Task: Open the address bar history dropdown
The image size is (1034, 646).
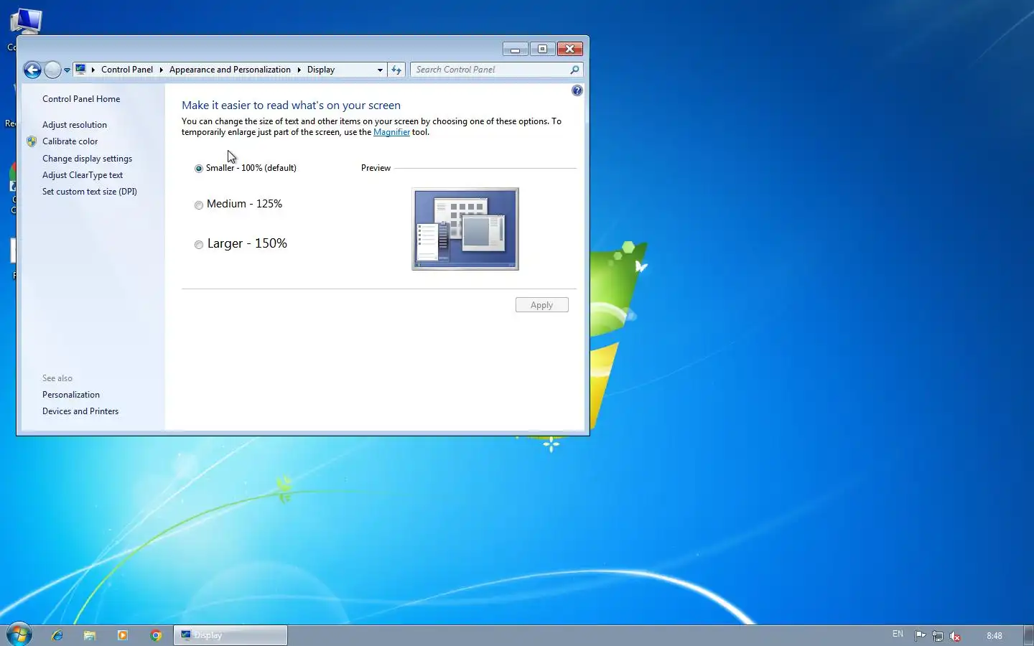Action: click(x=380, y=70)
